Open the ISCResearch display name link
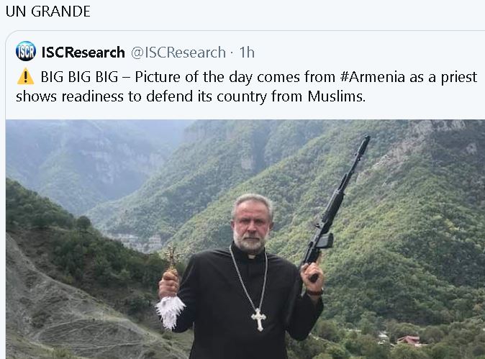This screenshot has height=359, width=485. 82,53
